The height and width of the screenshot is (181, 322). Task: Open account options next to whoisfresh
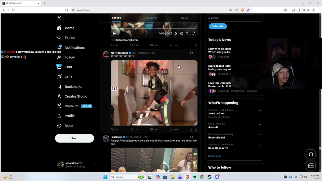pos(95,165)
